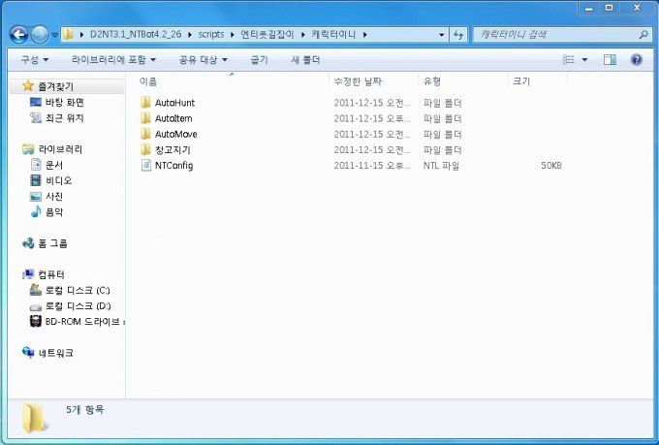The image size is (659, 445).
Task: Expand the 구성 menu dropdown
Action: click(34, 59)
